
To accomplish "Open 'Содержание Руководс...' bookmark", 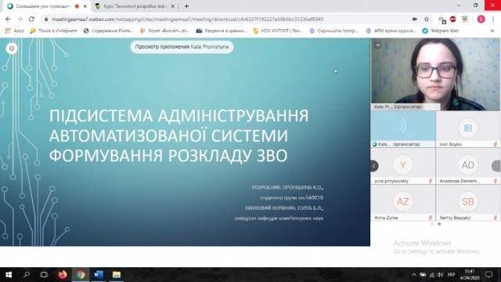I will point(108,31).
